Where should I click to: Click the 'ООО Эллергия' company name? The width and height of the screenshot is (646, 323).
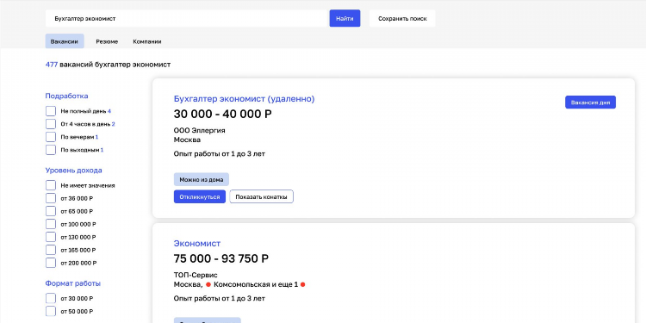200,131
